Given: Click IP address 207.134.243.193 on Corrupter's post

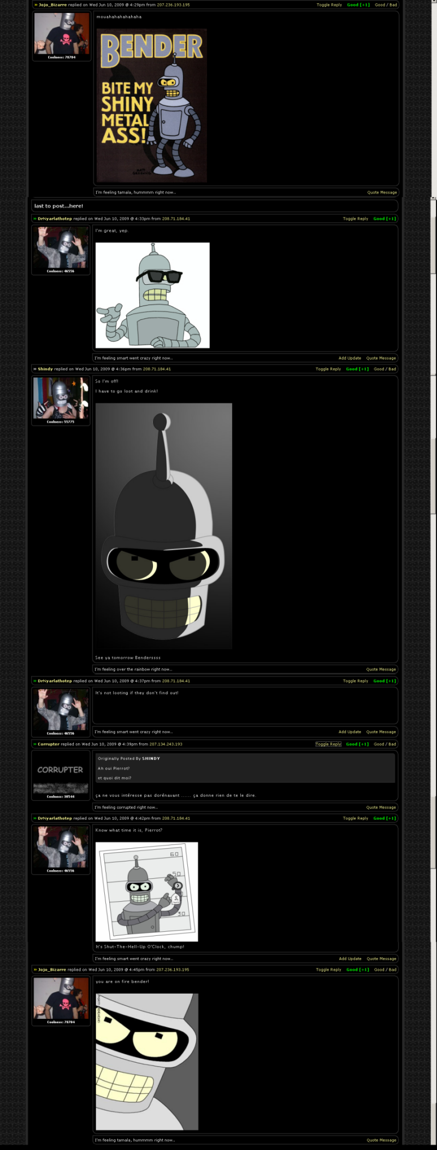Looking at the screenshot, I should pyautogui.click(x=166, y=744).
